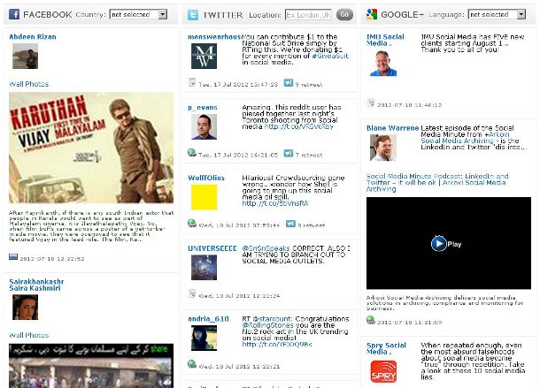Open the @SriSriSpeaks mention link
Screen dimensions: 540x388
pos(266,248)
